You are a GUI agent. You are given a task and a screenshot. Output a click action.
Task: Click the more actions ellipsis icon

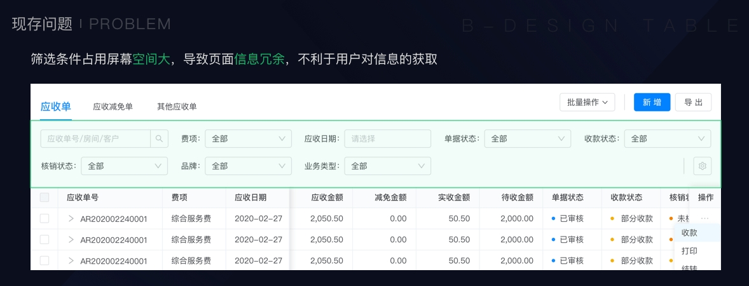point(704,218)
